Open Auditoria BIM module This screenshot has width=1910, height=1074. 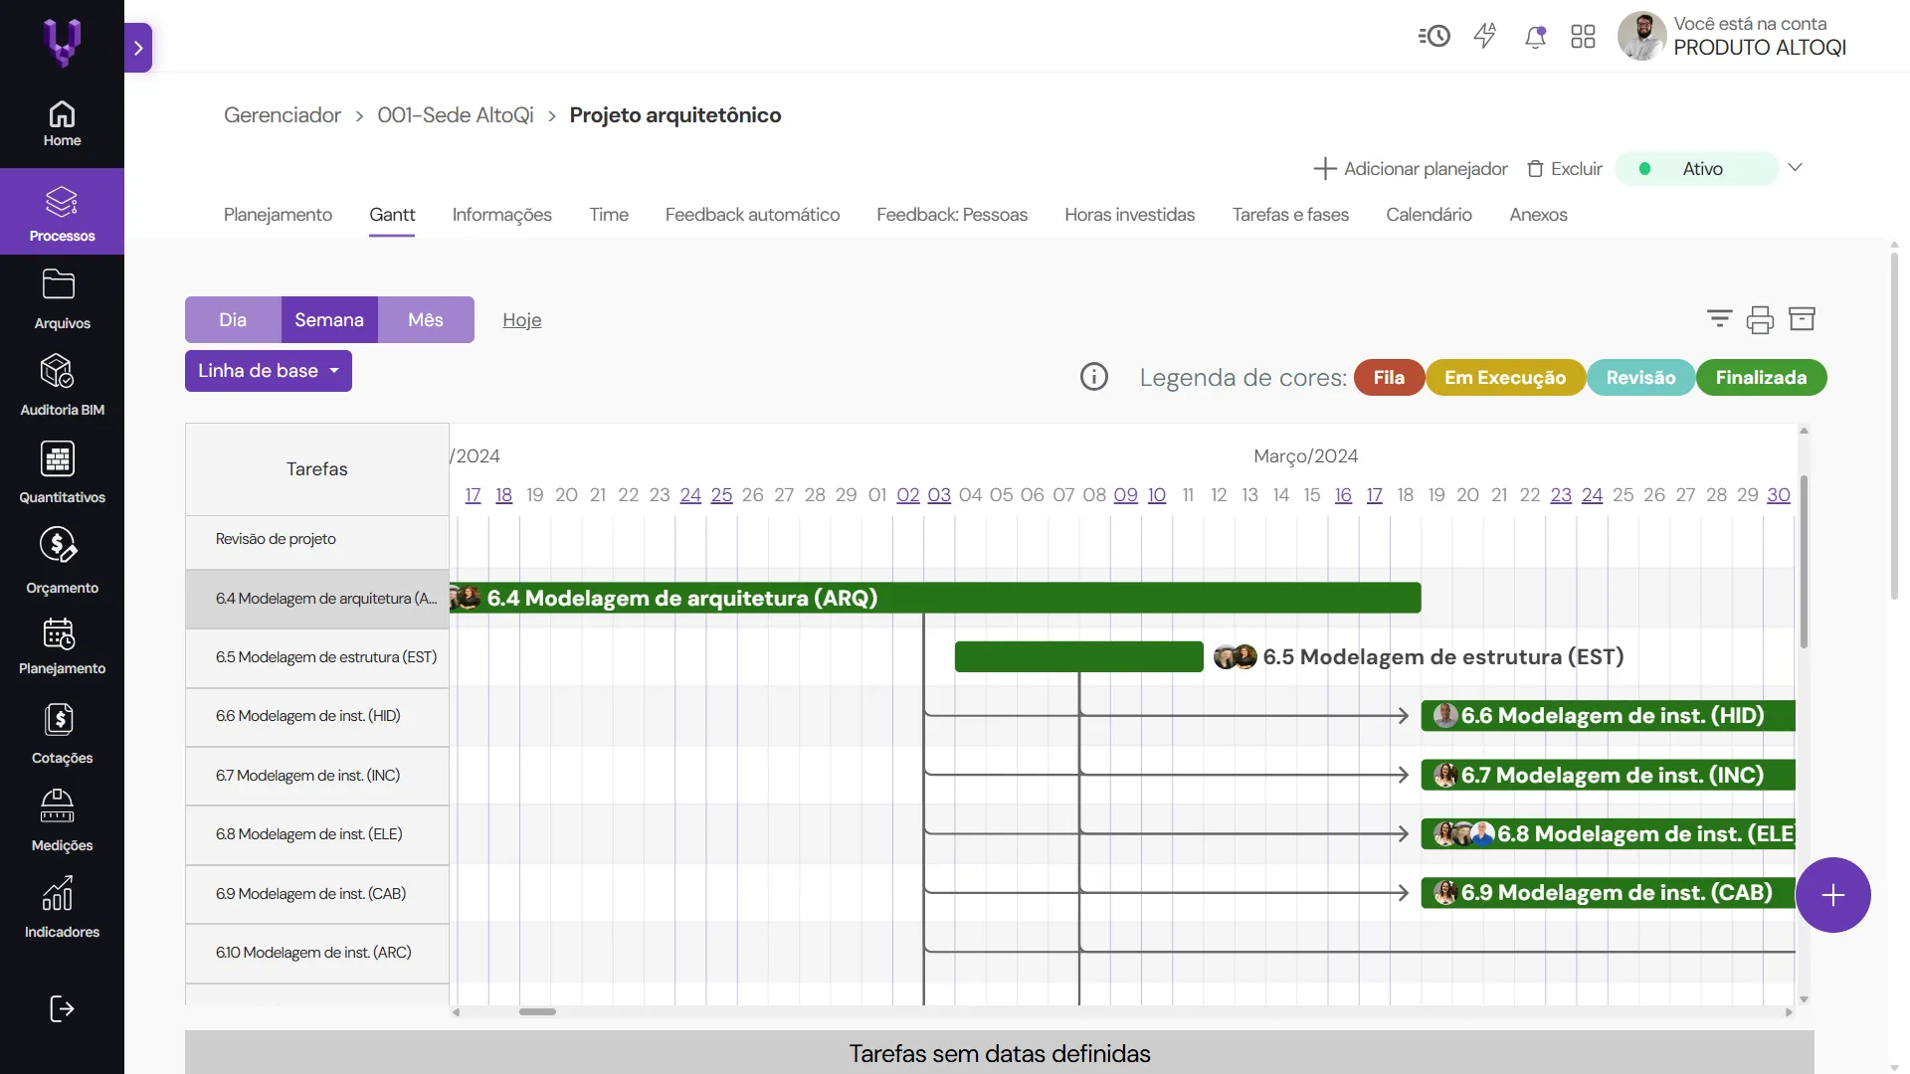tap(62, 385)
